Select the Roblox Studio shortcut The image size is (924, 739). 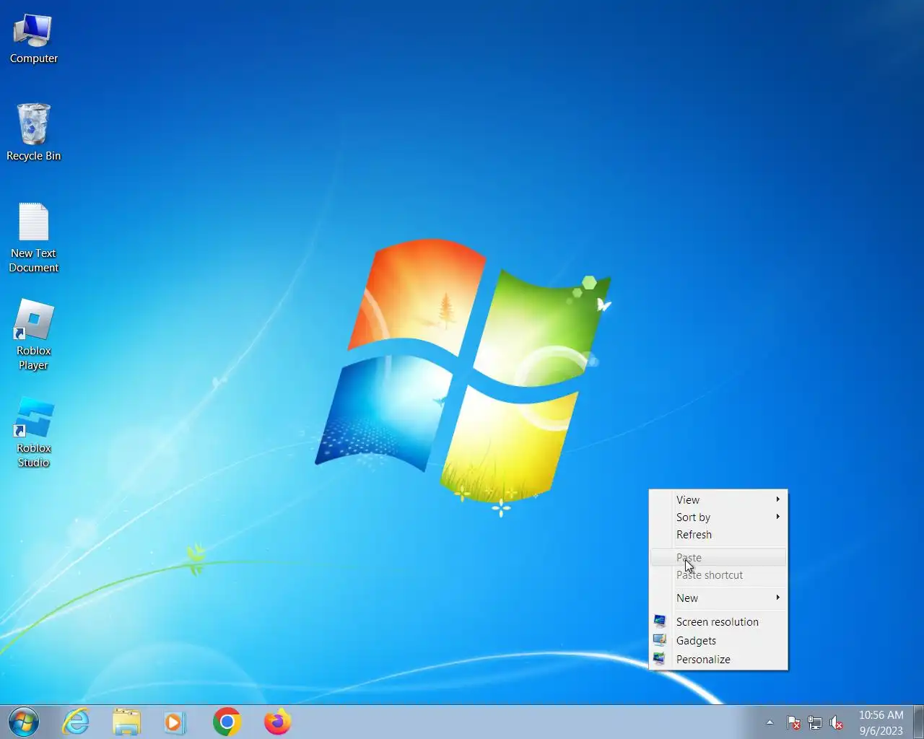pyautogui.click(x=33, y=432)
